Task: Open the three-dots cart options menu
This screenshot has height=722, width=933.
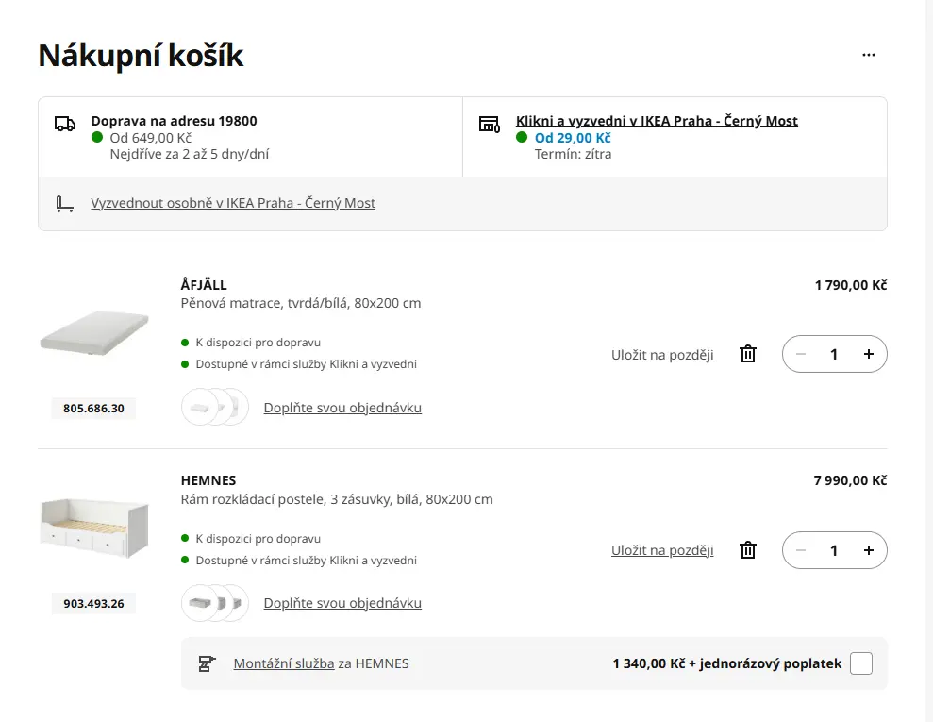Action: tap(869, 56)
